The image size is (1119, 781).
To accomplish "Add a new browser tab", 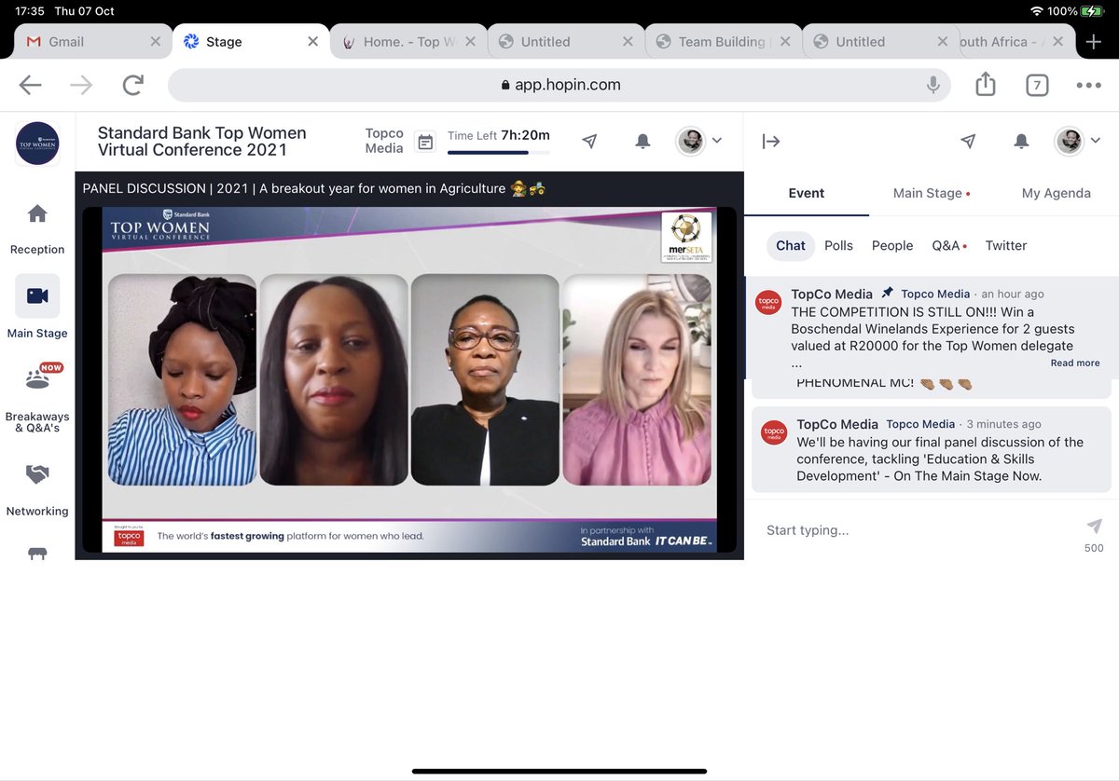I will (1094, 42).
